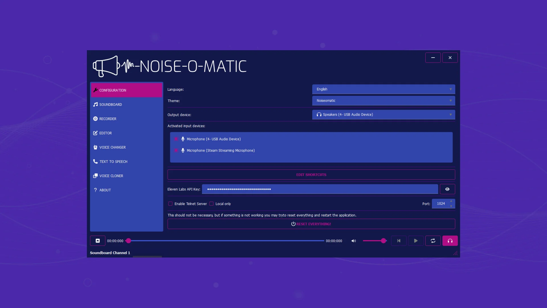
Task: Click the Edit Shortcuts button
Action: tap(311, 175)
